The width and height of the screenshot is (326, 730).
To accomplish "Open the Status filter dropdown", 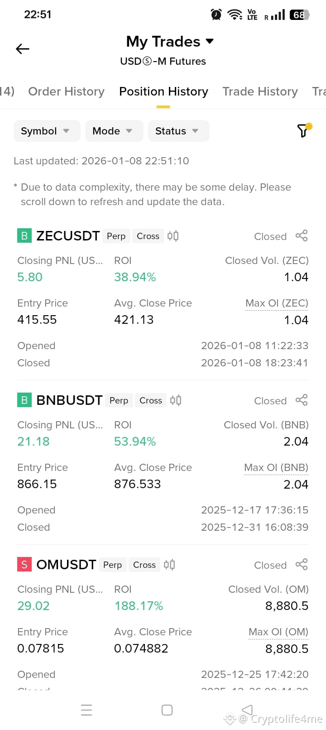I will pos(178,131).
